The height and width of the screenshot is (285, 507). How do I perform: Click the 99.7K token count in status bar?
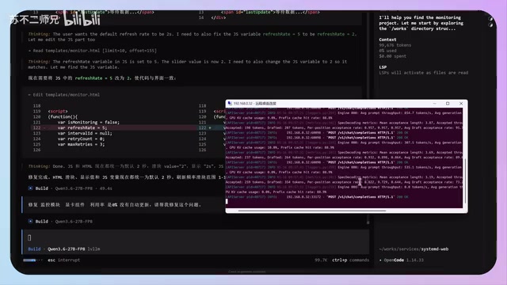click(x=321, y=260)
